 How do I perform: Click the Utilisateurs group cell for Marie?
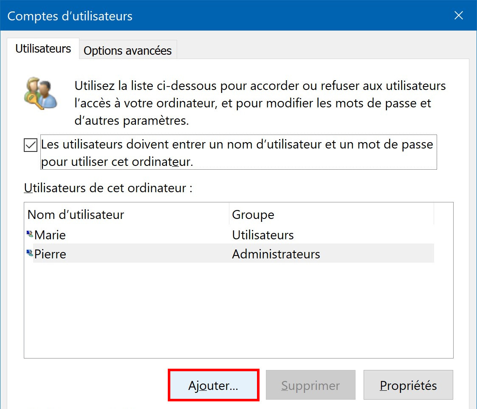[x=263, y=235]
